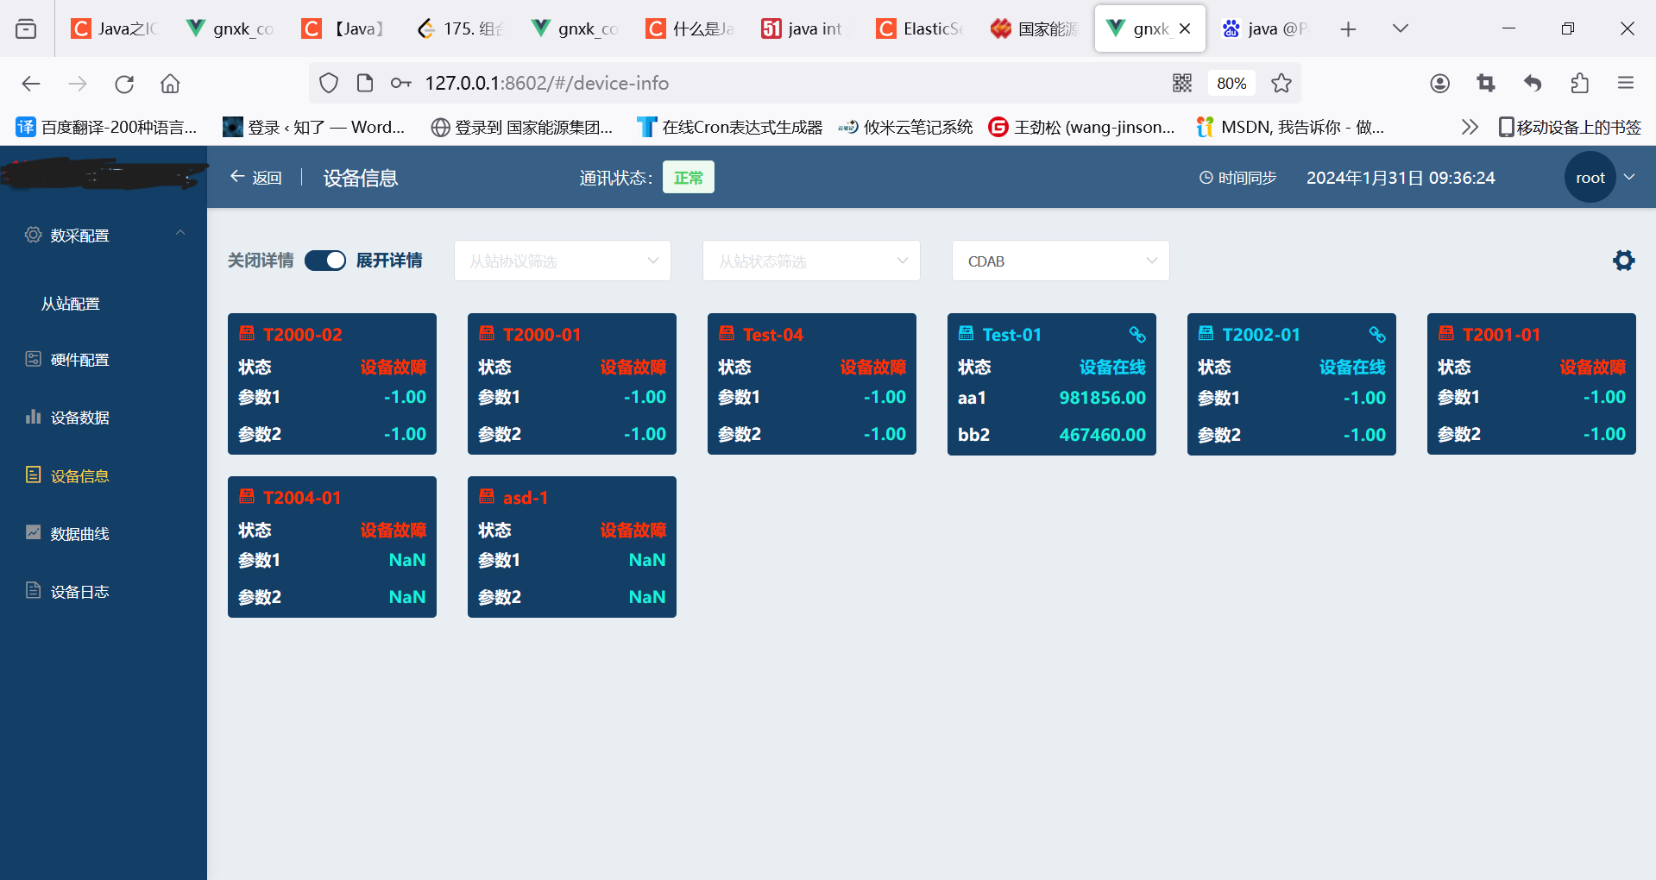Image resolution: width=1656 pixels, height=880 pixels.
Task: Open the 攸米云笔记系统 bookmark
Action: [906, 127]
